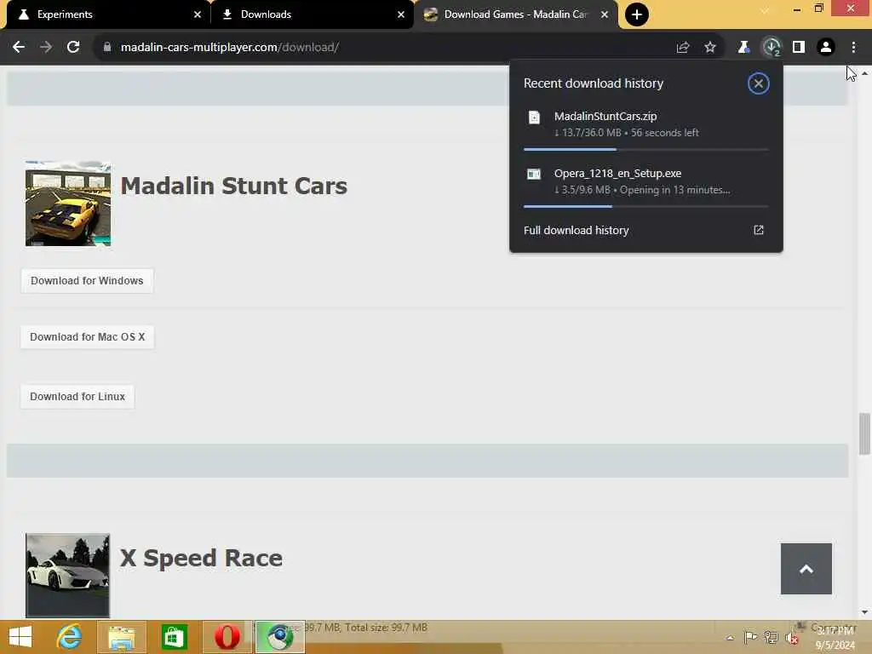This screenshot has width=872, height=654.
Task: Click the X Speed Race heading
Action: pos(201,558)
